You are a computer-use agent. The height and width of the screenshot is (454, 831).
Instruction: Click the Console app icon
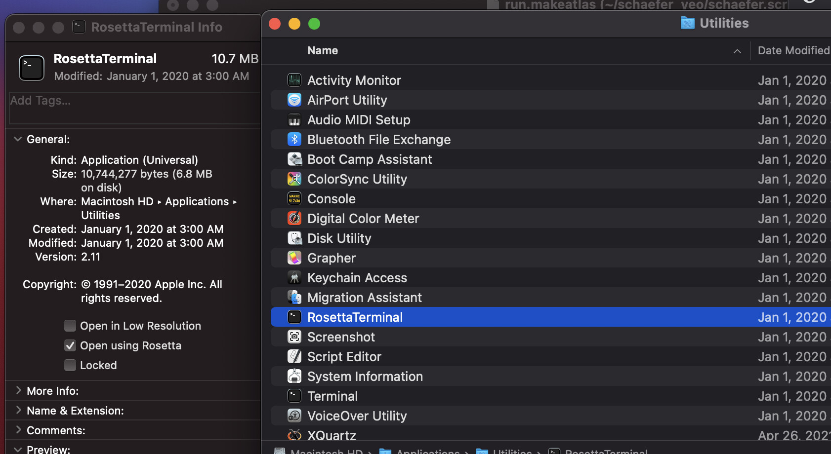pyautogui.click(x=294, y=198)
